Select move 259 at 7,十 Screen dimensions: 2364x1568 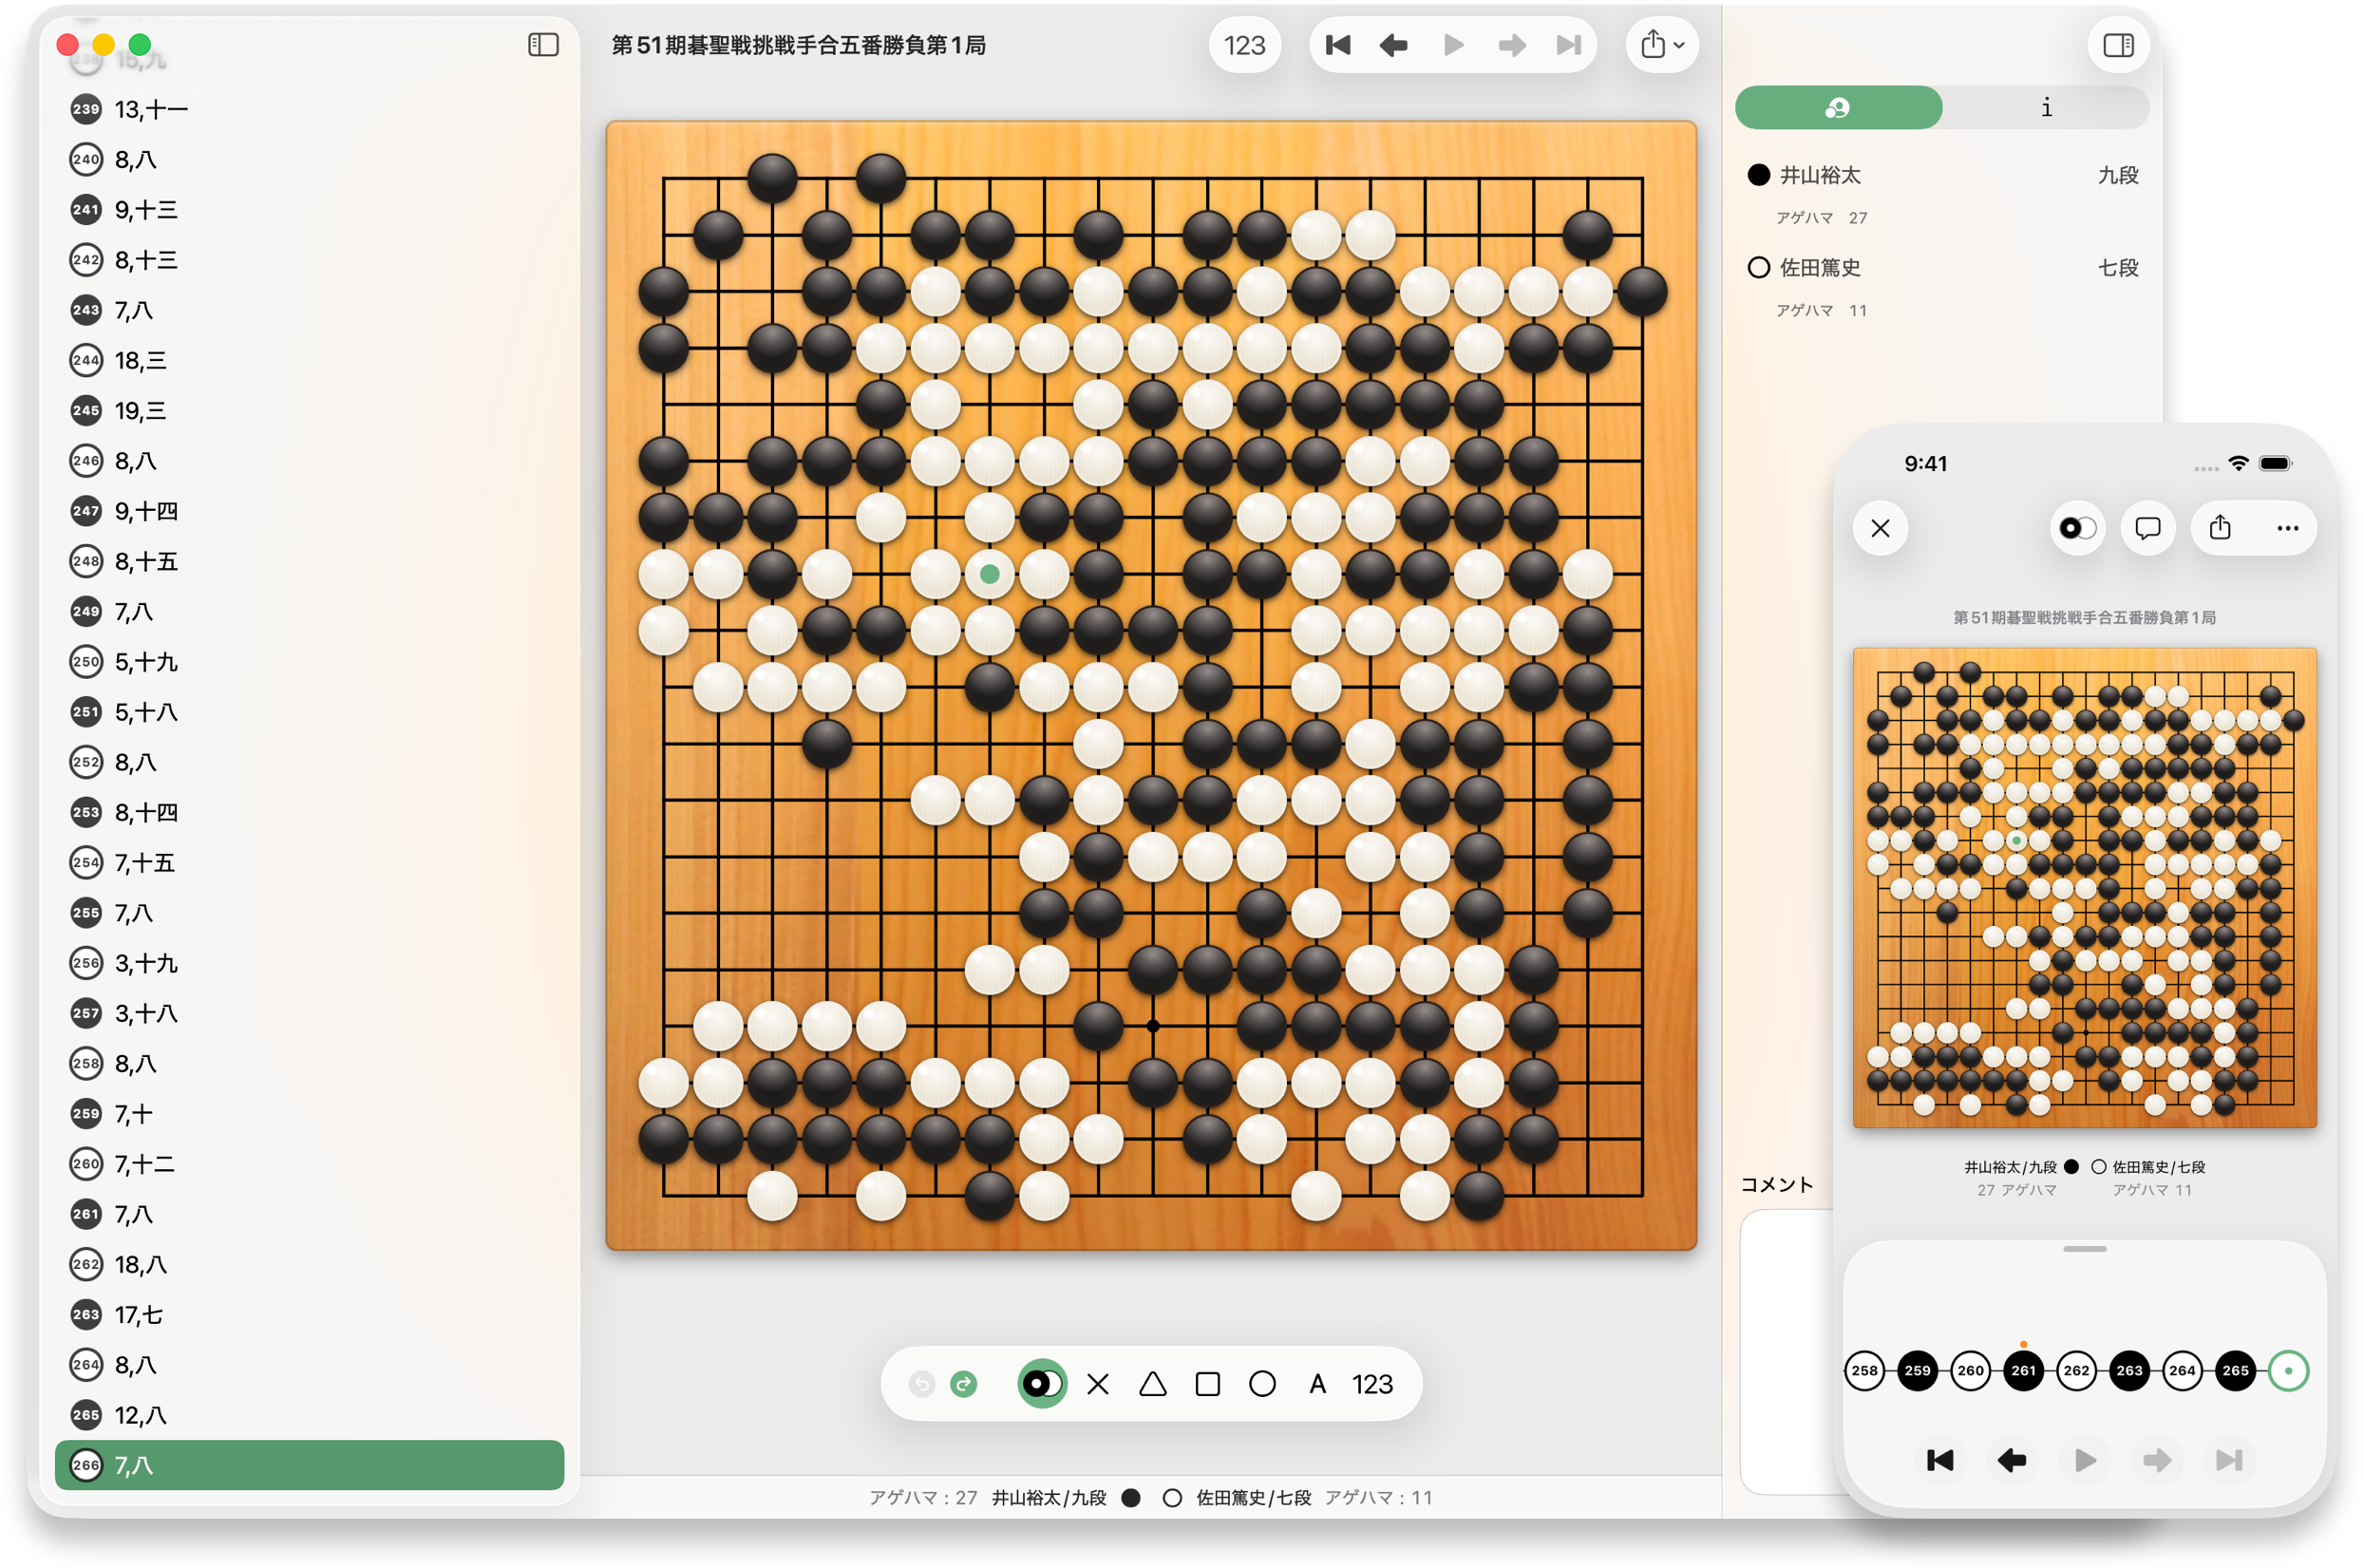(310, 1114)
